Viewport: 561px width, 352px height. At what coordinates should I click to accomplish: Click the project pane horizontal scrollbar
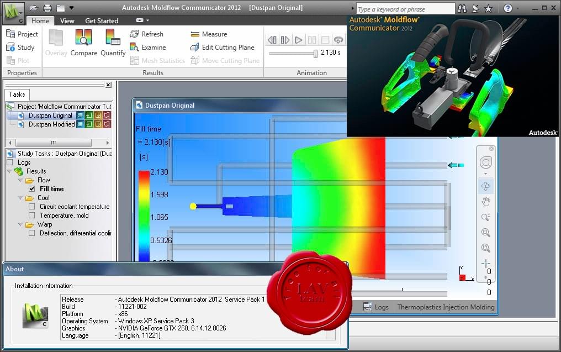click(x=54, y=143)
